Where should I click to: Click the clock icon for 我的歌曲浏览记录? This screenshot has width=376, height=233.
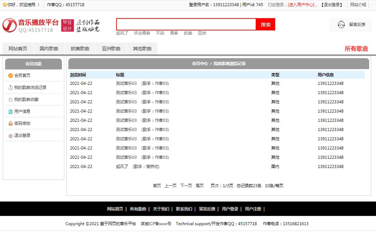click(11, 88)
